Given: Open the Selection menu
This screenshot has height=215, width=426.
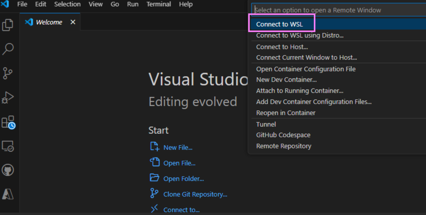Looking at the screenshot, I should click(x=67, y=4).
